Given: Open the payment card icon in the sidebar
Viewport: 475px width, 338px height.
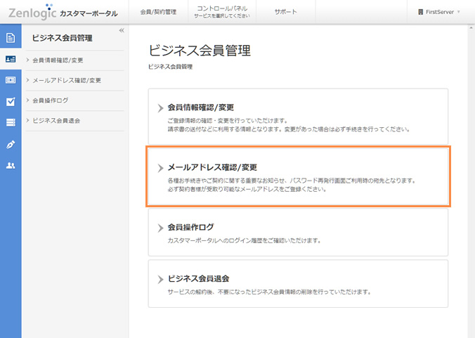Looking at the screenshot, I should point(11,80).
